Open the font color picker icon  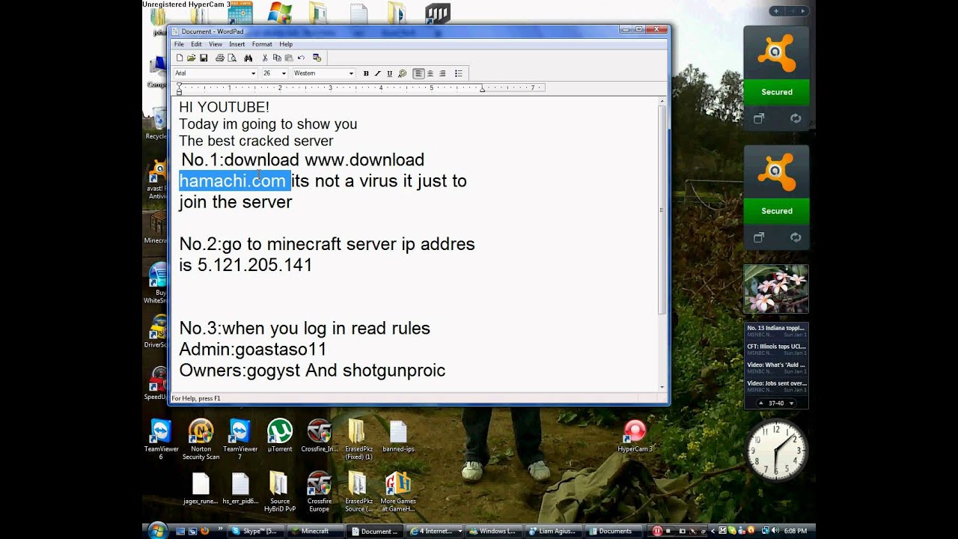[x=402, y=73]
